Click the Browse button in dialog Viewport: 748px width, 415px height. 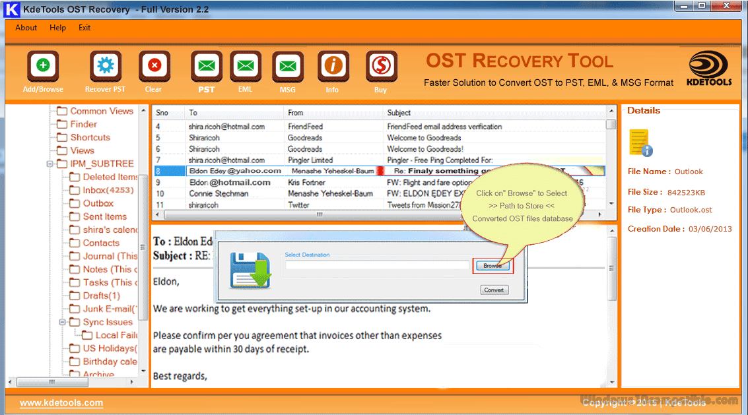493,266
